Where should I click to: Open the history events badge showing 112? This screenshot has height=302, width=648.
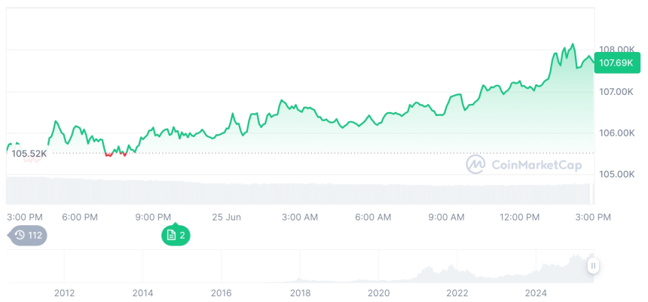29,235
